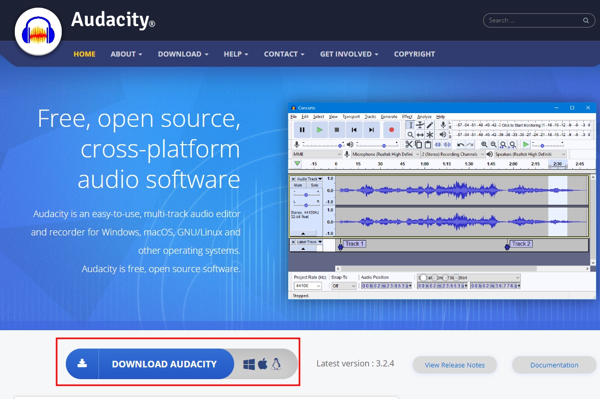Click the Play-at-Speed green arrow
This screenshot has width=600, height=399.
coord(526,145)
